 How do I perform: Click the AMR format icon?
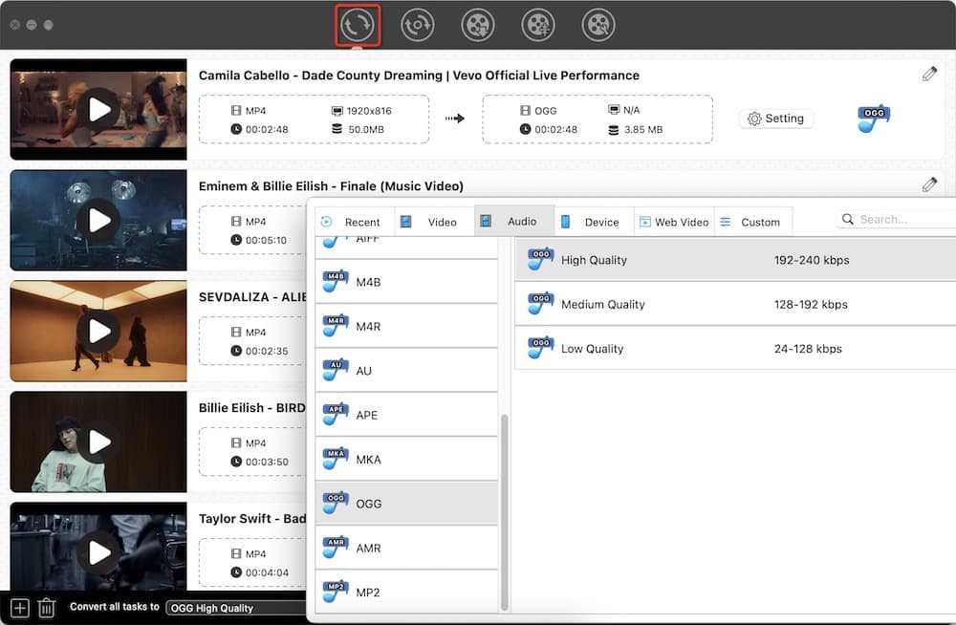click(x=336, y=547)
